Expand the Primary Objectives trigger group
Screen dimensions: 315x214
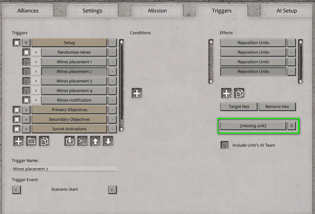pos(26,110)
